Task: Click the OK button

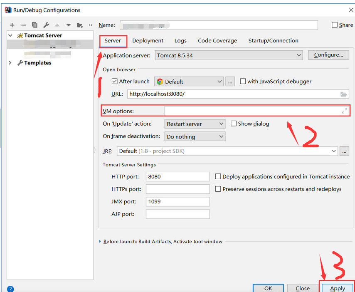Action: [268, 288]
